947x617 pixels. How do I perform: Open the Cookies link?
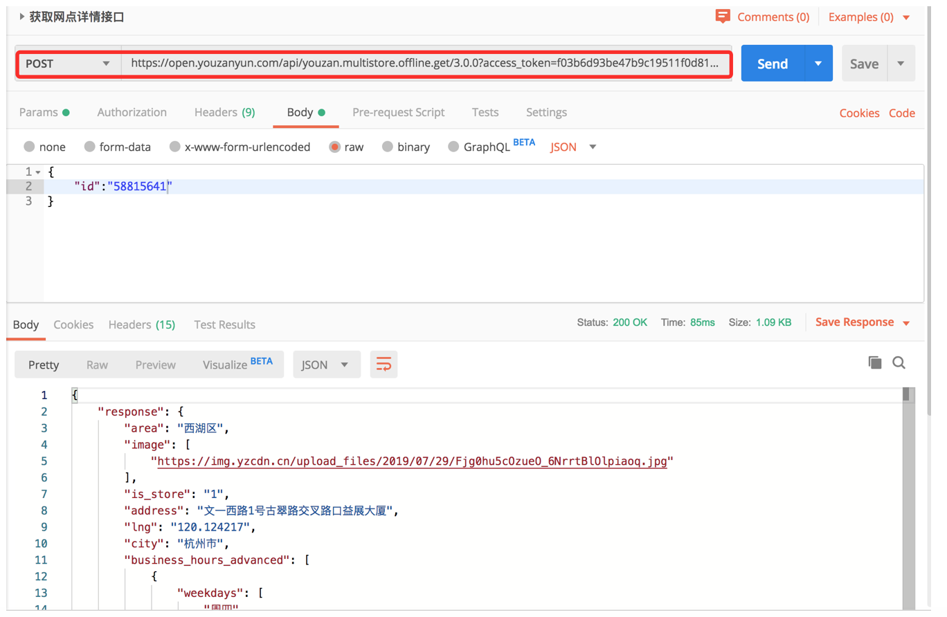(x=860, y=113)
